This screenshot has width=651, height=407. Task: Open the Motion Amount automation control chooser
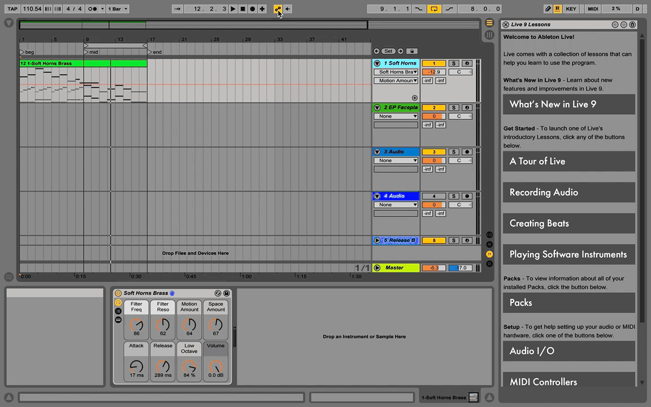(396, 81)
